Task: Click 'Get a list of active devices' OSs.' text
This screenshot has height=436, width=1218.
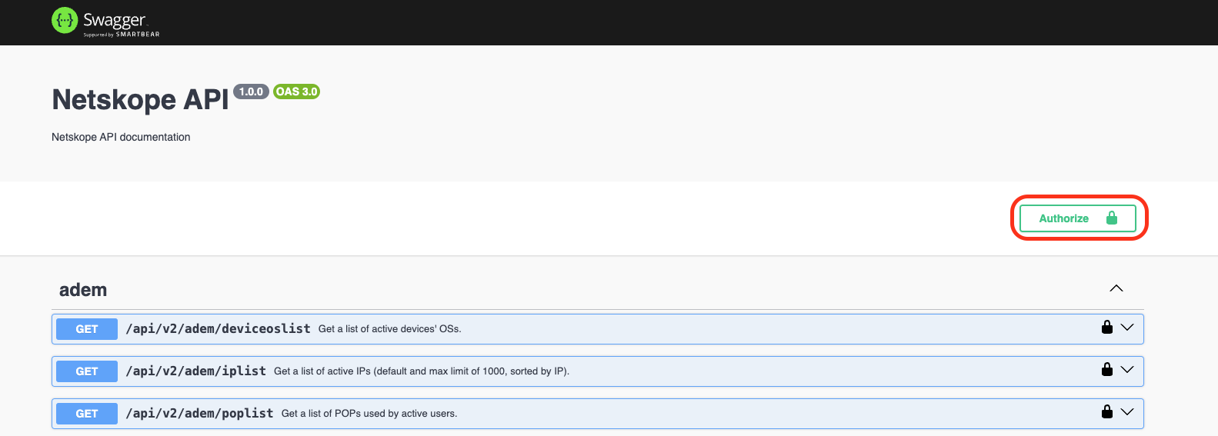Action: tap(389, 329)
